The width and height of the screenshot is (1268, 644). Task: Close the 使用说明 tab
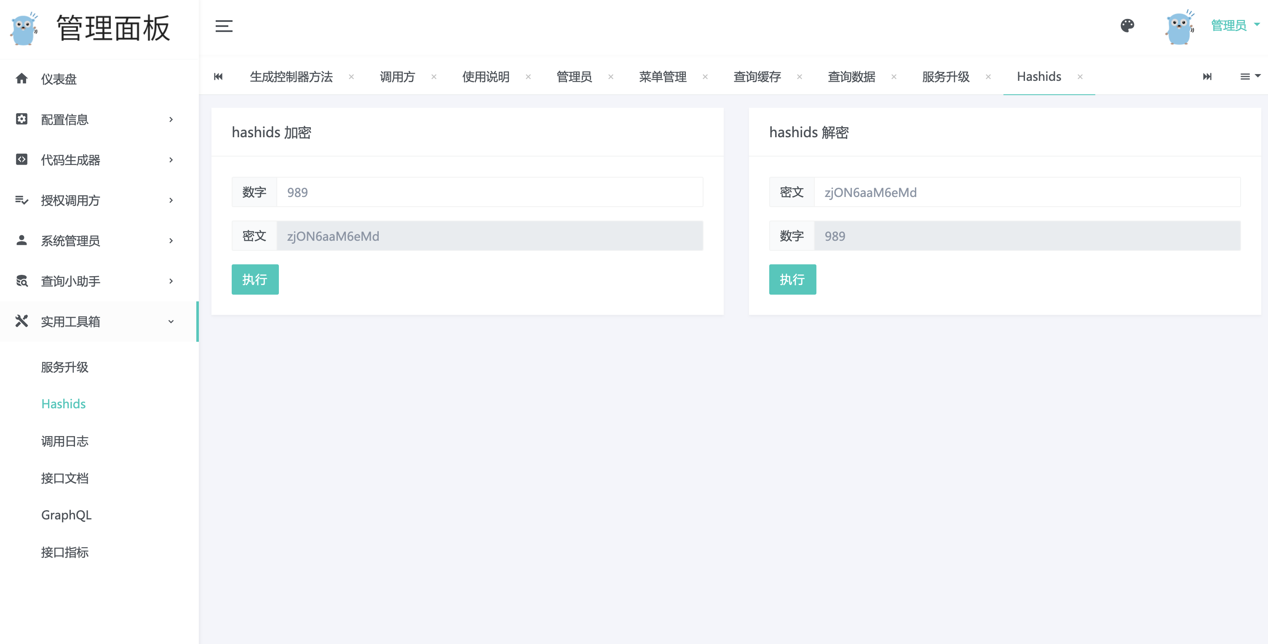[x=528, y=77]
